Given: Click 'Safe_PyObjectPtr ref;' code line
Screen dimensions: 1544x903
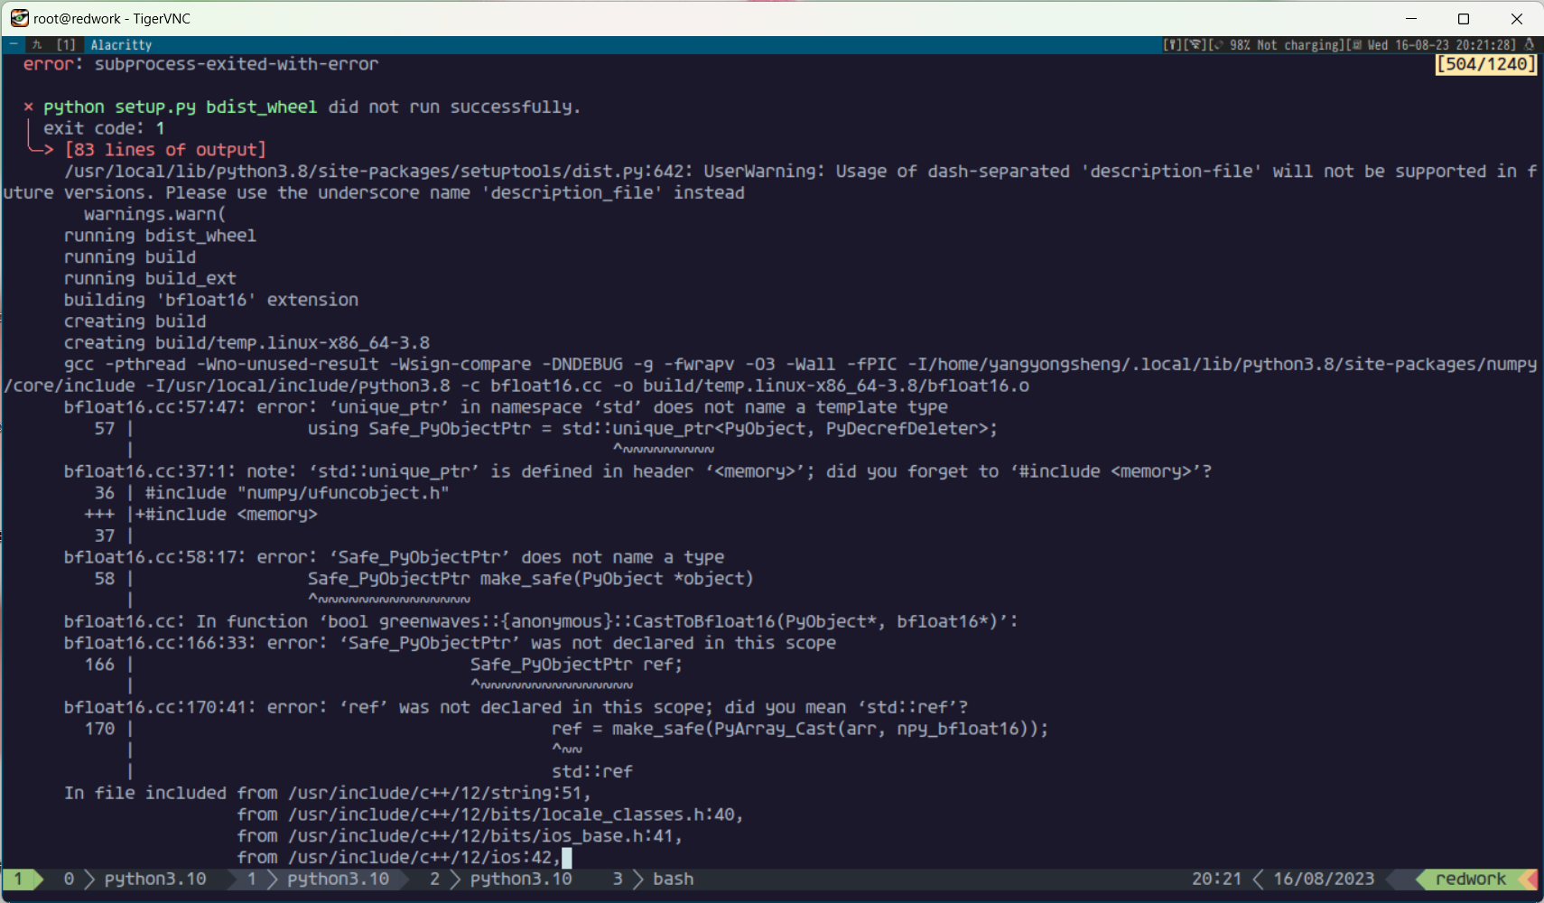Looking at the screenshot, I should coord(576,665).
